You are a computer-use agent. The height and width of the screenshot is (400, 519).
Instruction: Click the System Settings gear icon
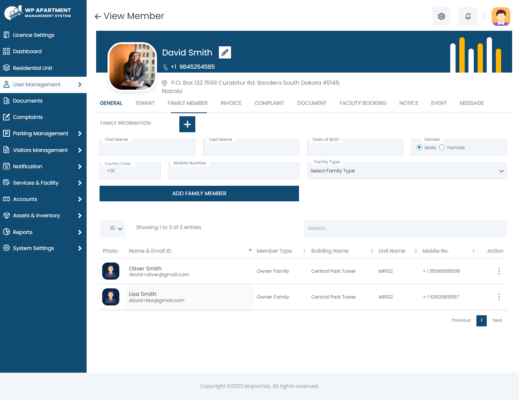tap(6, 248)
